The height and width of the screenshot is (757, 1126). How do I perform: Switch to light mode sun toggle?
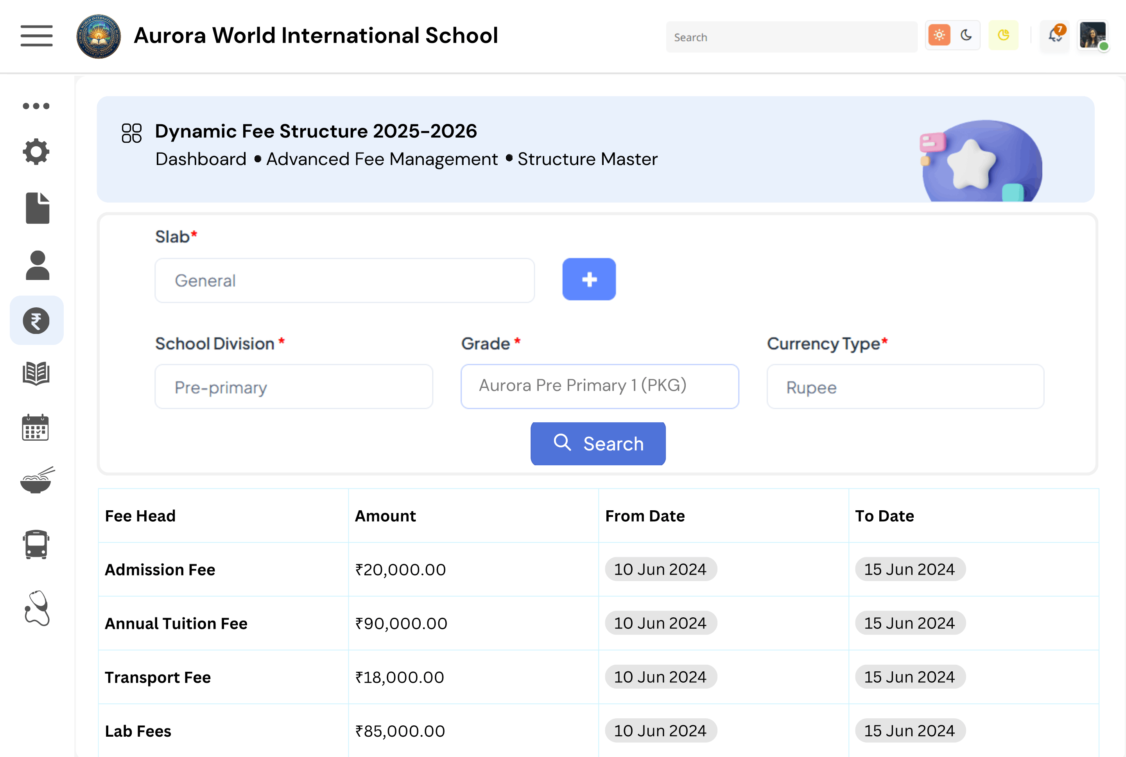coord(939,35)
